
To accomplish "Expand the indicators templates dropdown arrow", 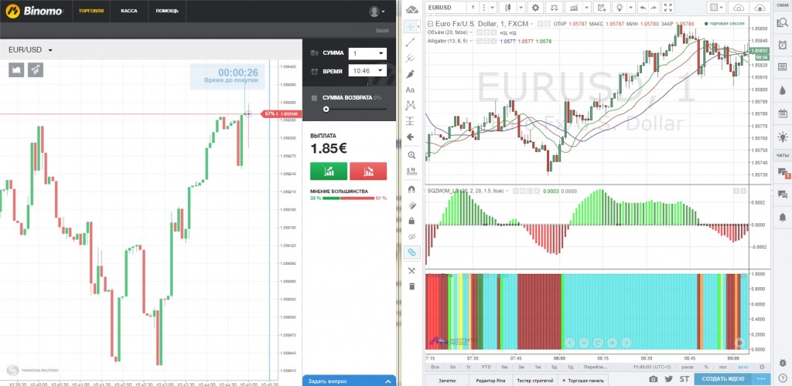I will tap(586, 8).
